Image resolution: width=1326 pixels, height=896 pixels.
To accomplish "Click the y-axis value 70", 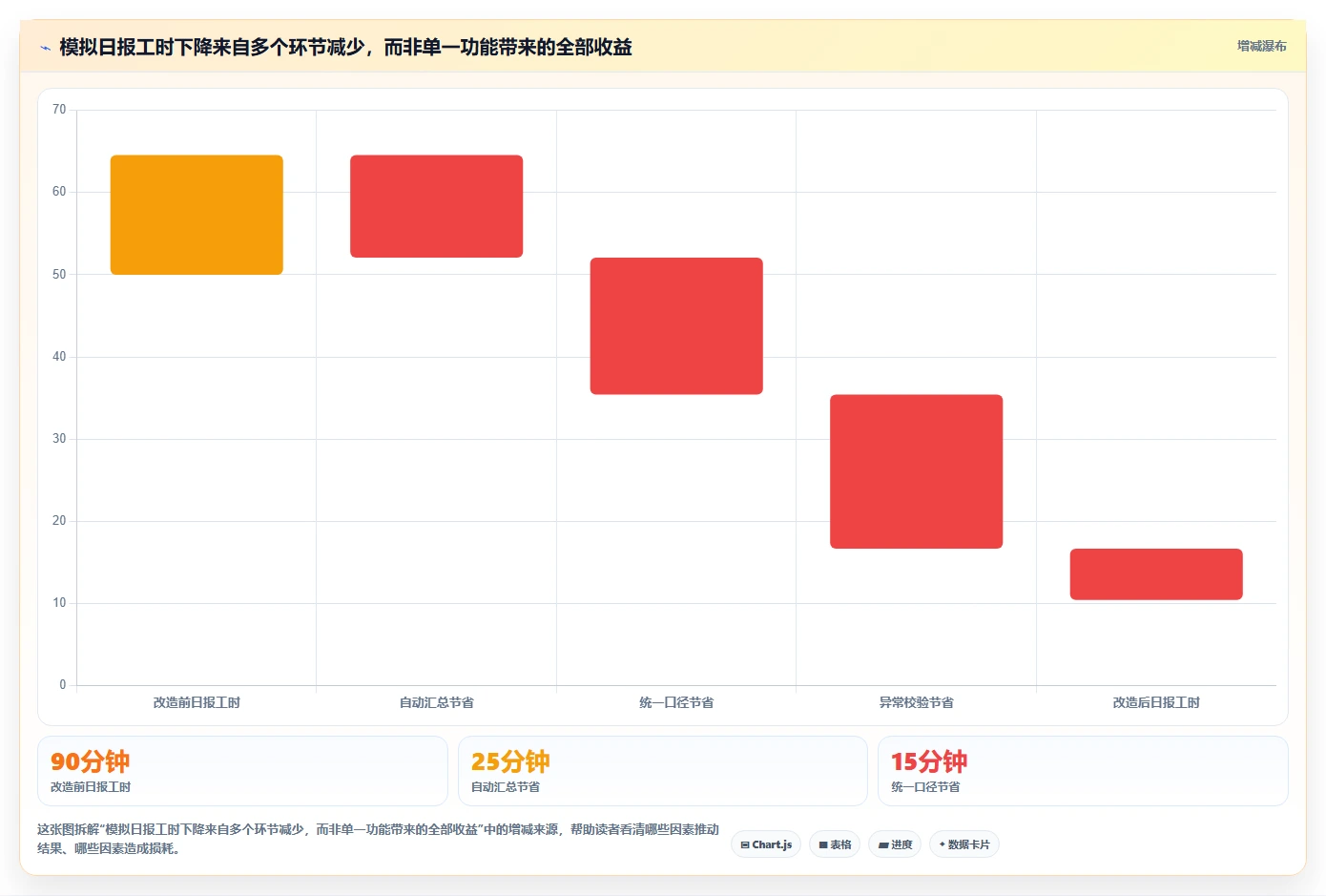I will pyautogui.click(x=59, y=110).
